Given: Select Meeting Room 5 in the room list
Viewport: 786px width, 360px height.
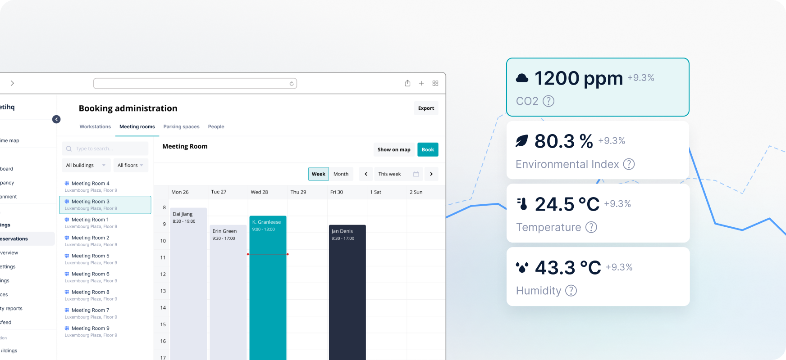Looking at the screenshot, I should 91,256.
